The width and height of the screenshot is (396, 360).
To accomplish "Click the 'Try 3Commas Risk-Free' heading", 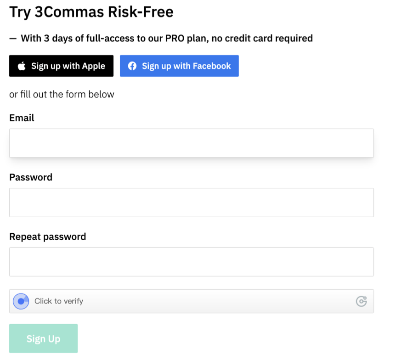I will 91,11.
